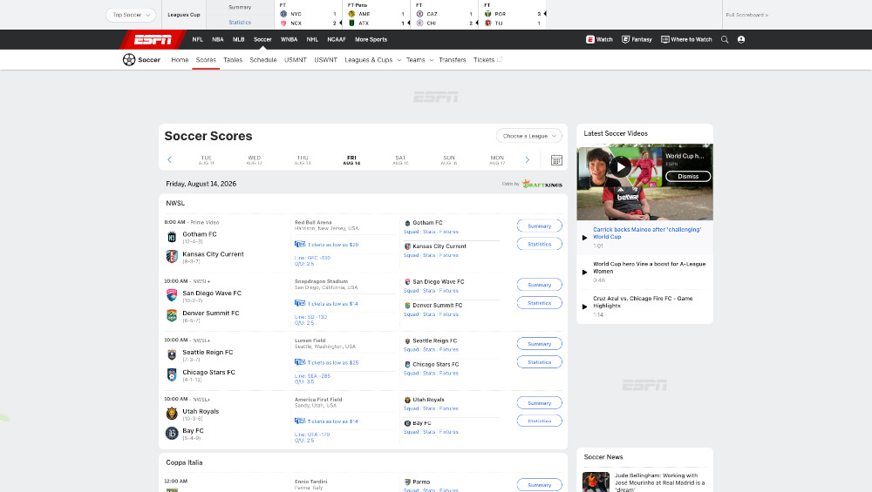
Task: Open the Top Soccer dropdown
Action: (x=131, y=15)
